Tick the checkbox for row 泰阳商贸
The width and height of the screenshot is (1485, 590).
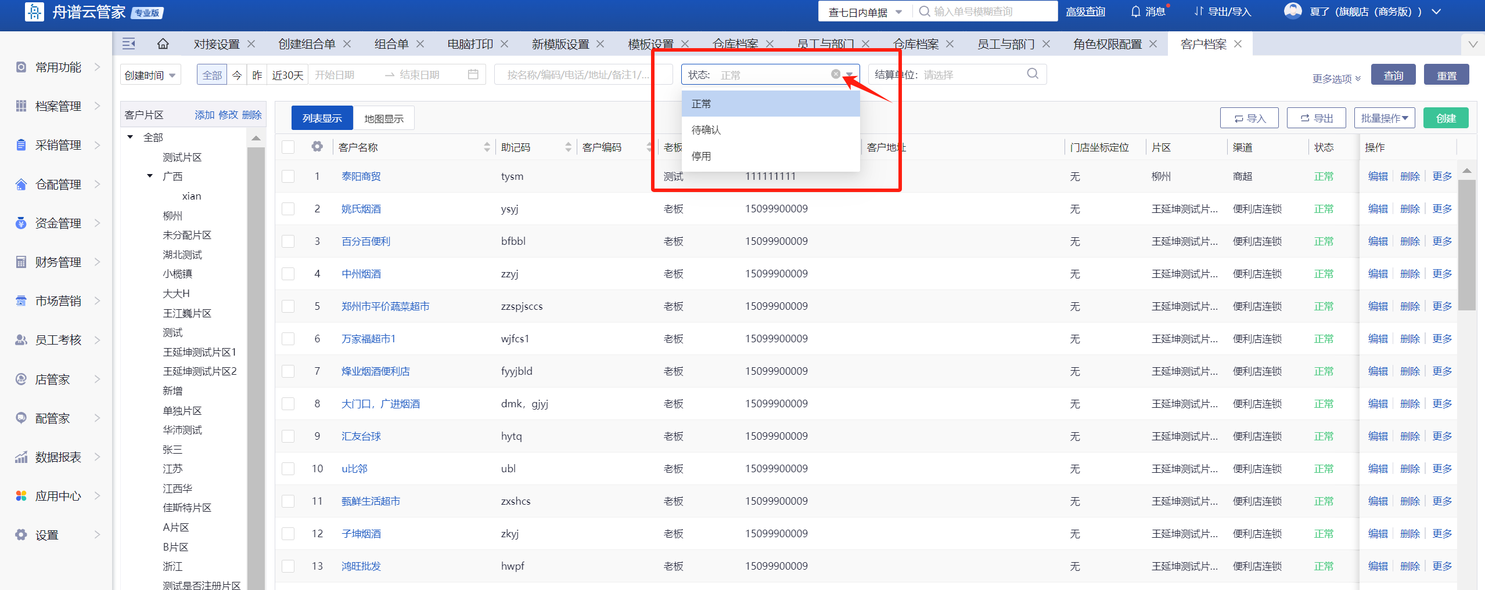288,176
